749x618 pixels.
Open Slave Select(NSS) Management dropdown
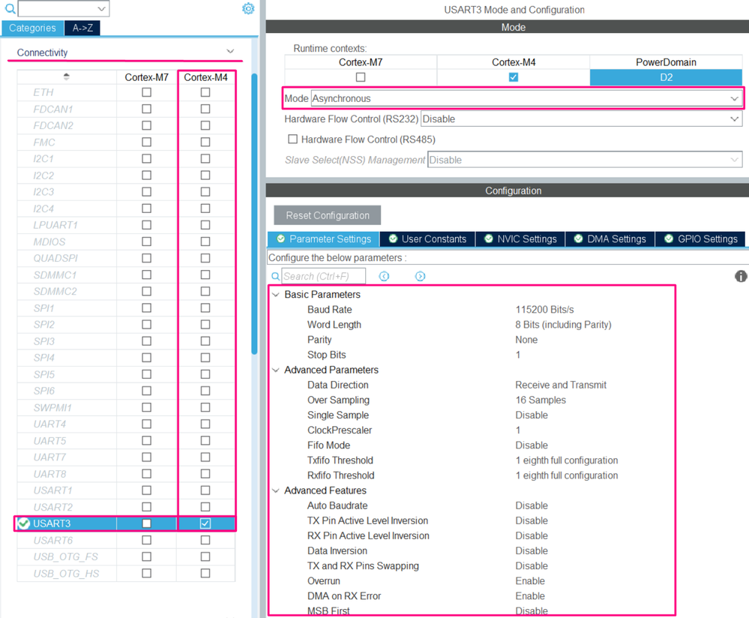(585, 160)
